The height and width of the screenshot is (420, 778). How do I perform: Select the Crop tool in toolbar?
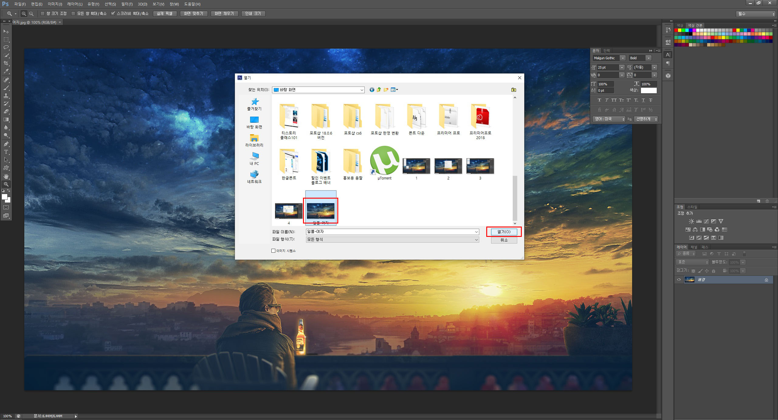pyautogui.click(x=6, y=63)
